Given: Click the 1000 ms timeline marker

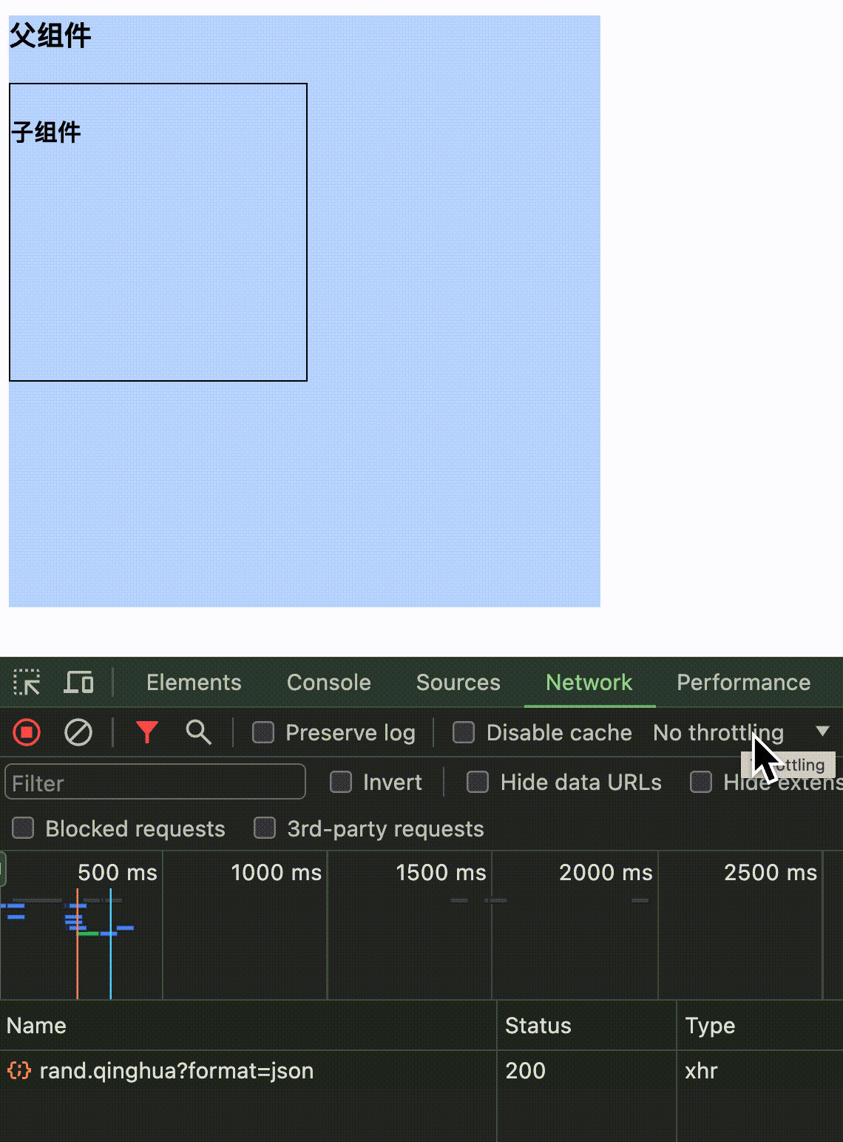Looking at the screenshot, I should 277,873.
